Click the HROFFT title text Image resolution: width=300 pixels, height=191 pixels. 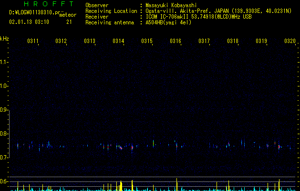coord(49,4)
